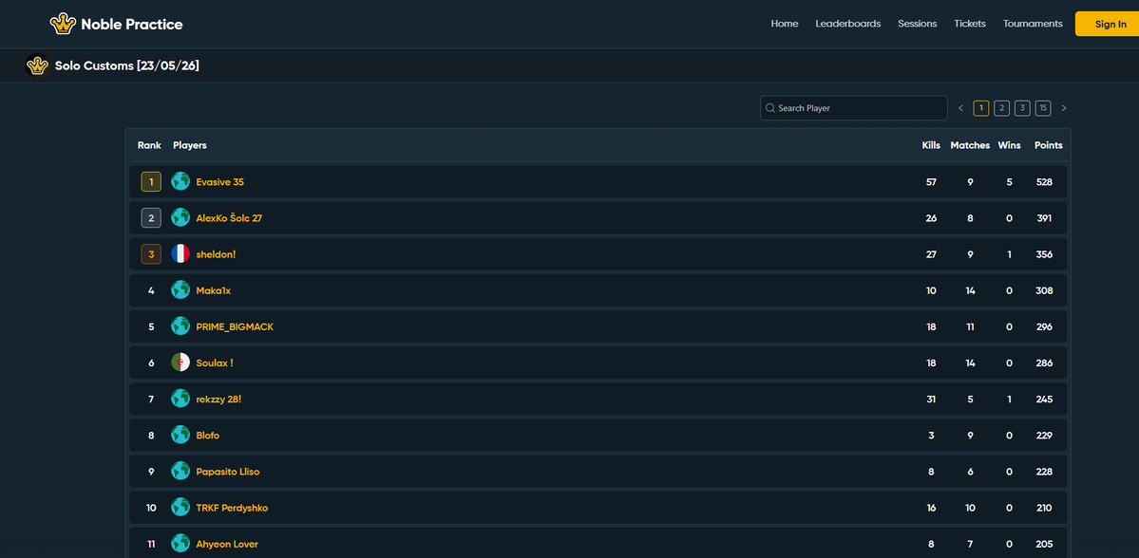
Task: Click Algerian flag icon next to Soulax !
Action: point(180,363)
